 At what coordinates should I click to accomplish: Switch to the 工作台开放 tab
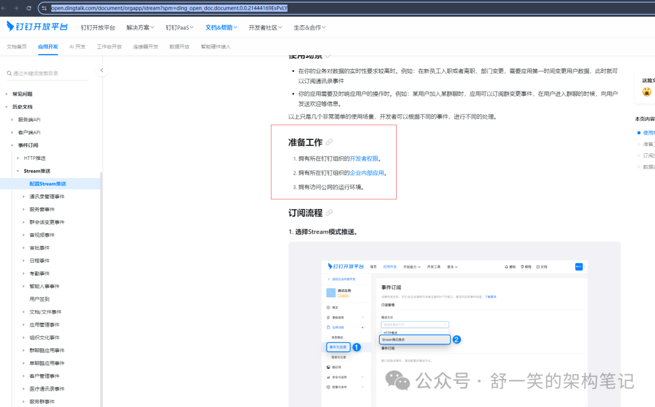109,47
